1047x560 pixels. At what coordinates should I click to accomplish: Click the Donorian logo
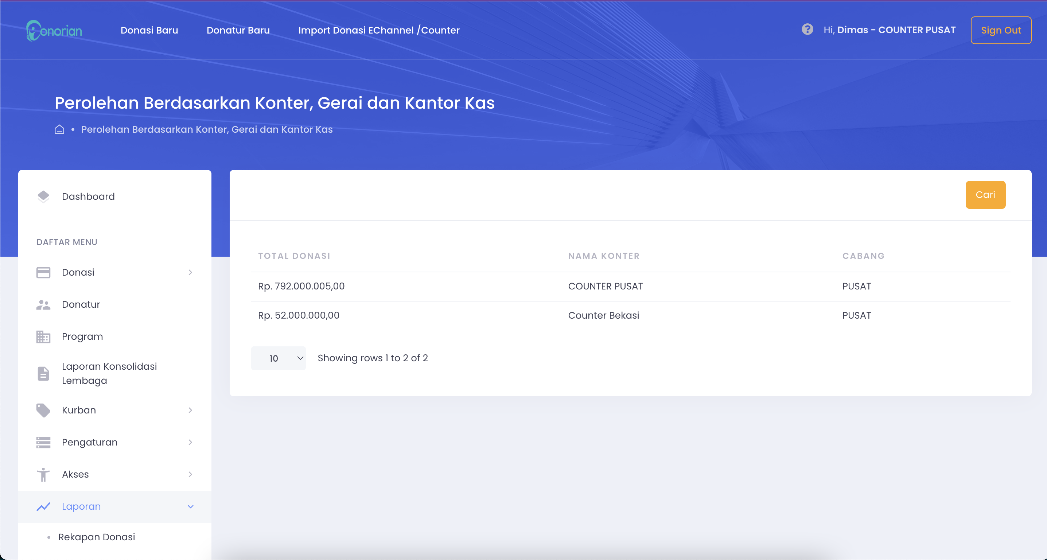click(x=54, y=31)
